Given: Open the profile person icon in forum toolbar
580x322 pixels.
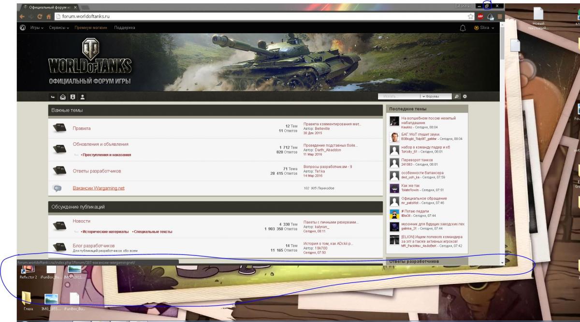Looking at the screenshot, I should pyautogui.click(x=82, y=97).
